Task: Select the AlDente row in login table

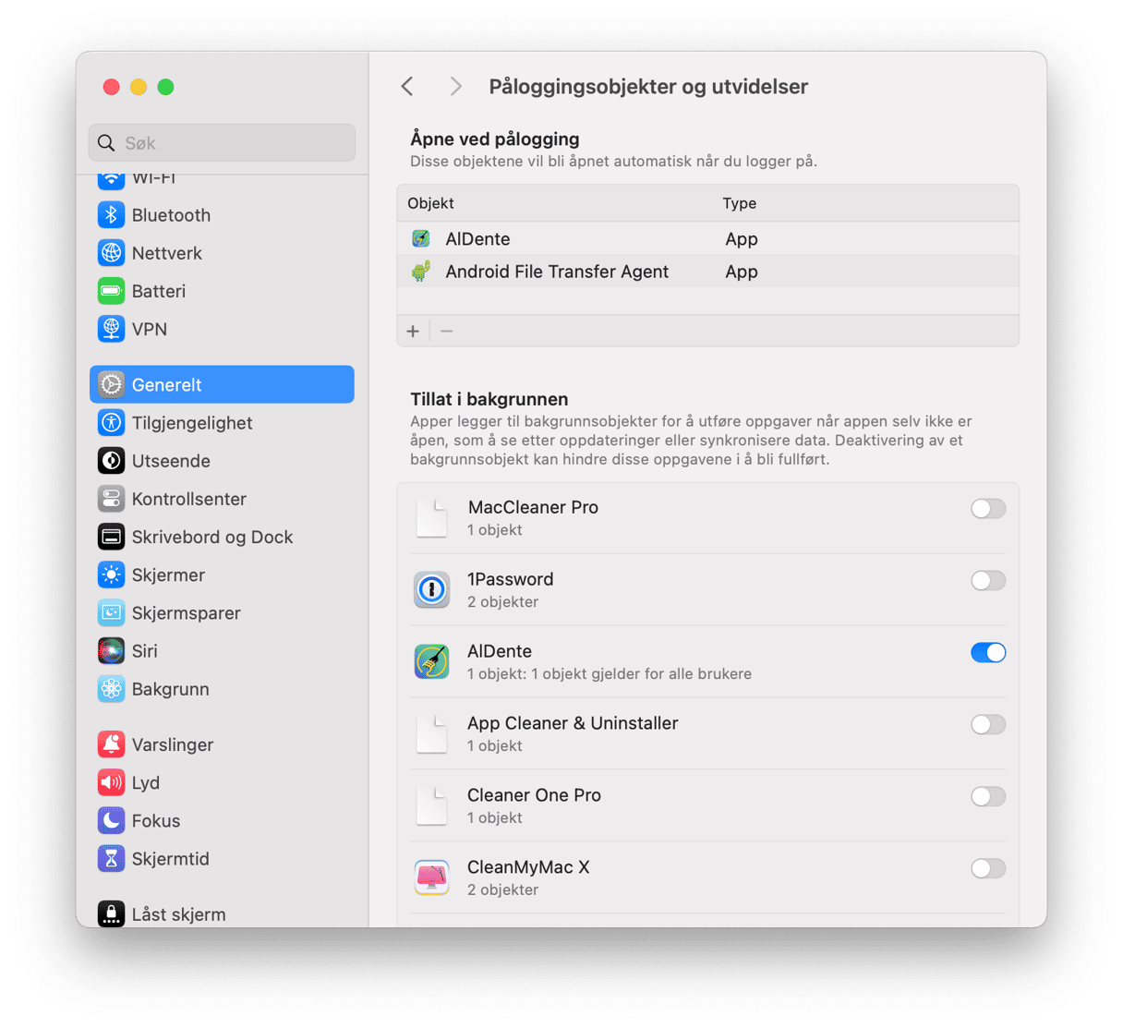Action: 708,239
